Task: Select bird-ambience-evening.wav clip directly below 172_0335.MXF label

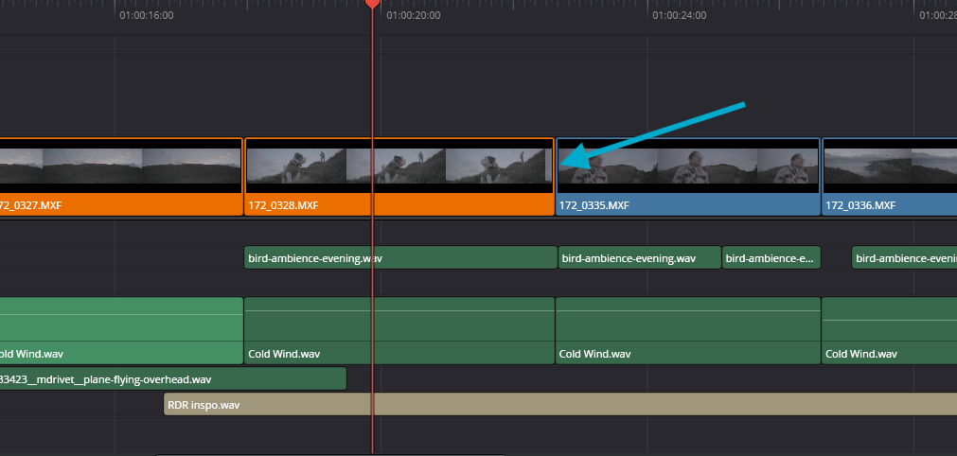Action: click(639, 257)
